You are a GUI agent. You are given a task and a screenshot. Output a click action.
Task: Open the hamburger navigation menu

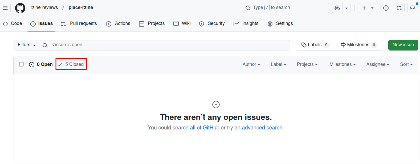point(5,8)
